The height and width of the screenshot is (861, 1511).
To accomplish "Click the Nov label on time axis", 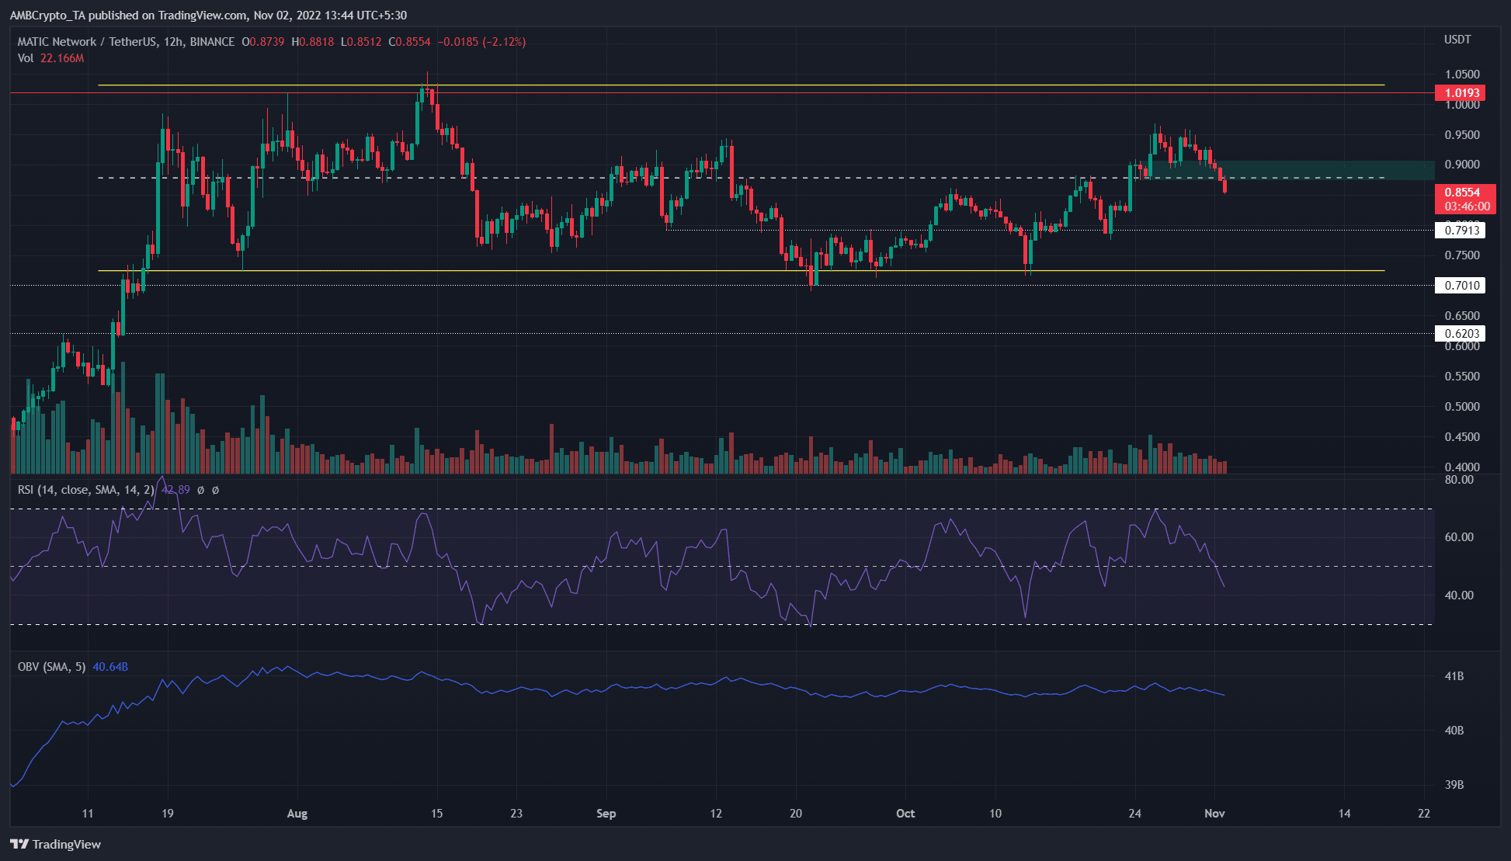I will tap(1214, 814).
